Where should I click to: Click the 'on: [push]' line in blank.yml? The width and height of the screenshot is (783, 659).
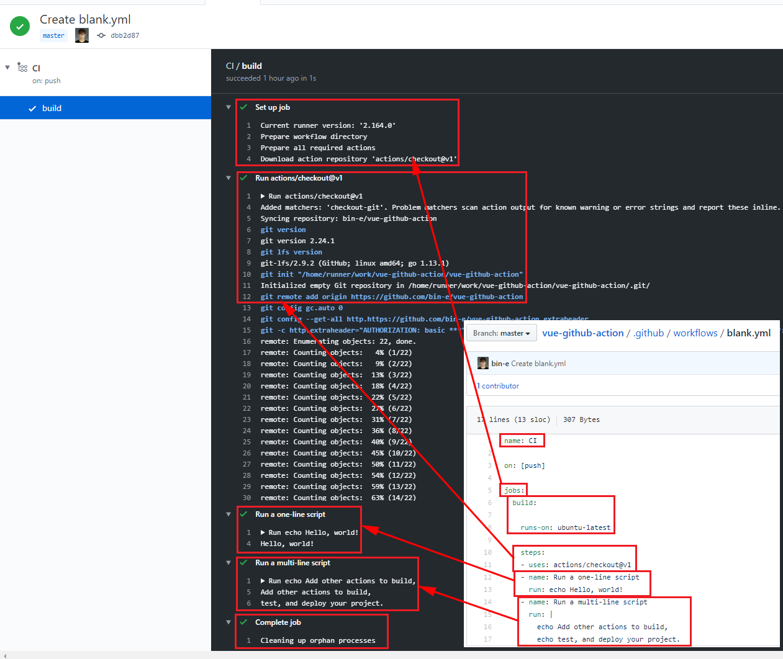click(525, 465)
